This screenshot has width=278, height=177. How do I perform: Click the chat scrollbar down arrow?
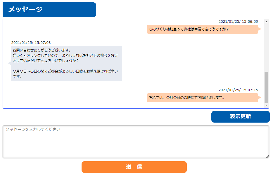point(266,105)
